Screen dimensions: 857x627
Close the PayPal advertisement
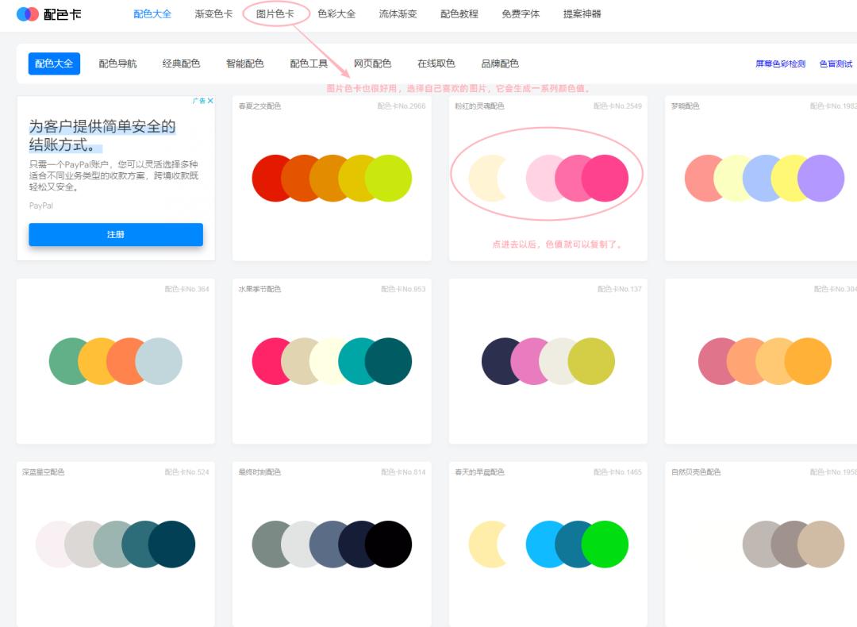click(209, 100)
